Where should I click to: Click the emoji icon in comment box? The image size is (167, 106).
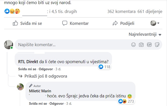133,45
